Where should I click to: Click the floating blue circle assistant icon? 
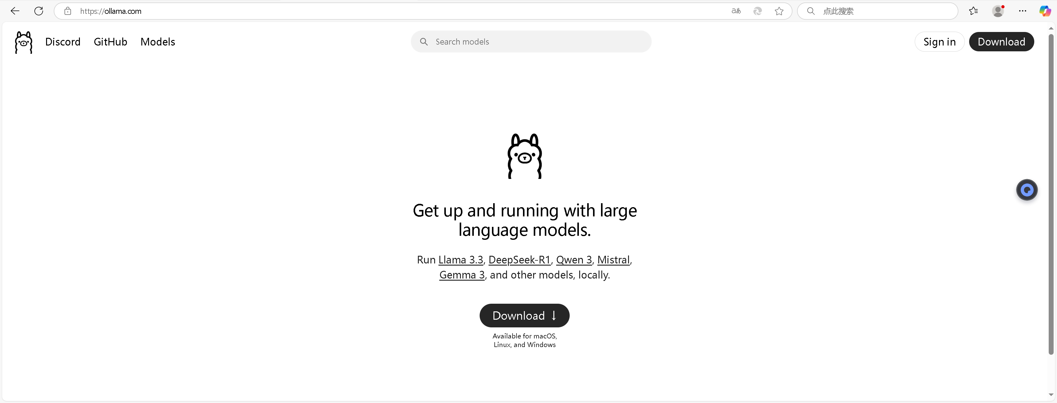(x=1027, y=190)
